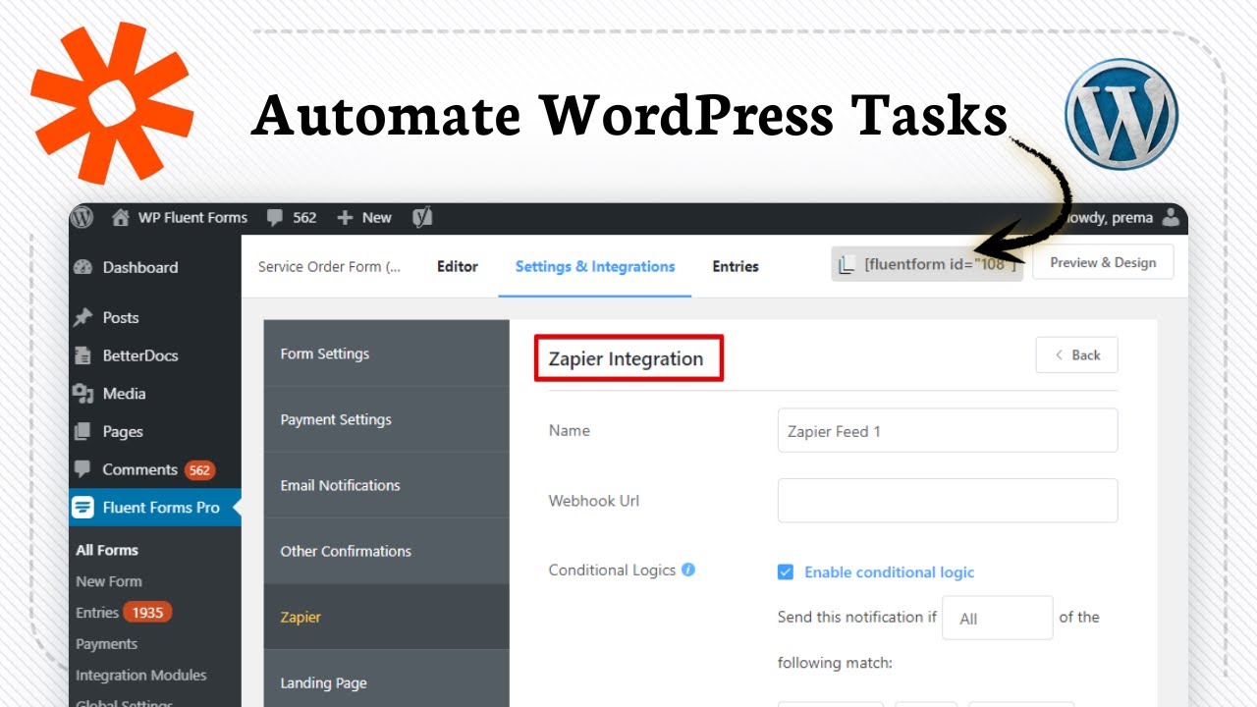Click the Dashboard menu label
Viewport: 1257px width, 707px height.
tap(140, 267)
